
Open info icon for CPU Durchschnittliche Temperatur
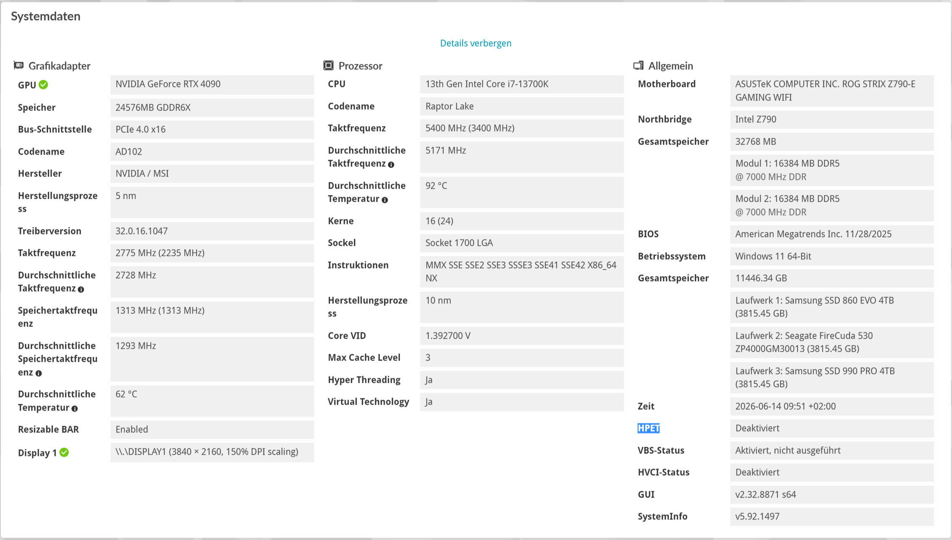[385, 200]
